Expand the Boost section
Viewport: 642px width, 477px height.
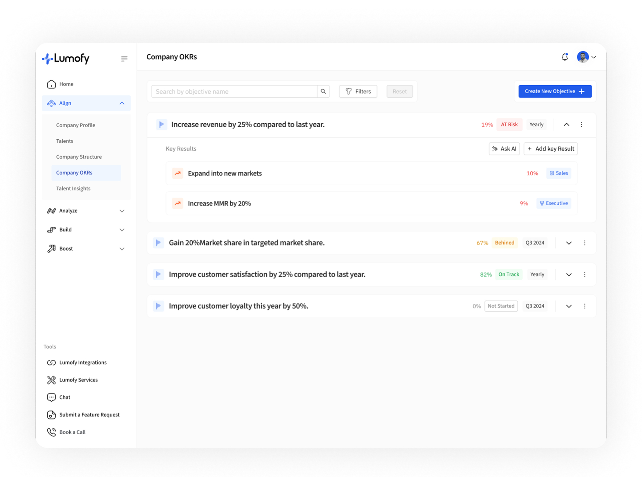click(x=122, y=249)
